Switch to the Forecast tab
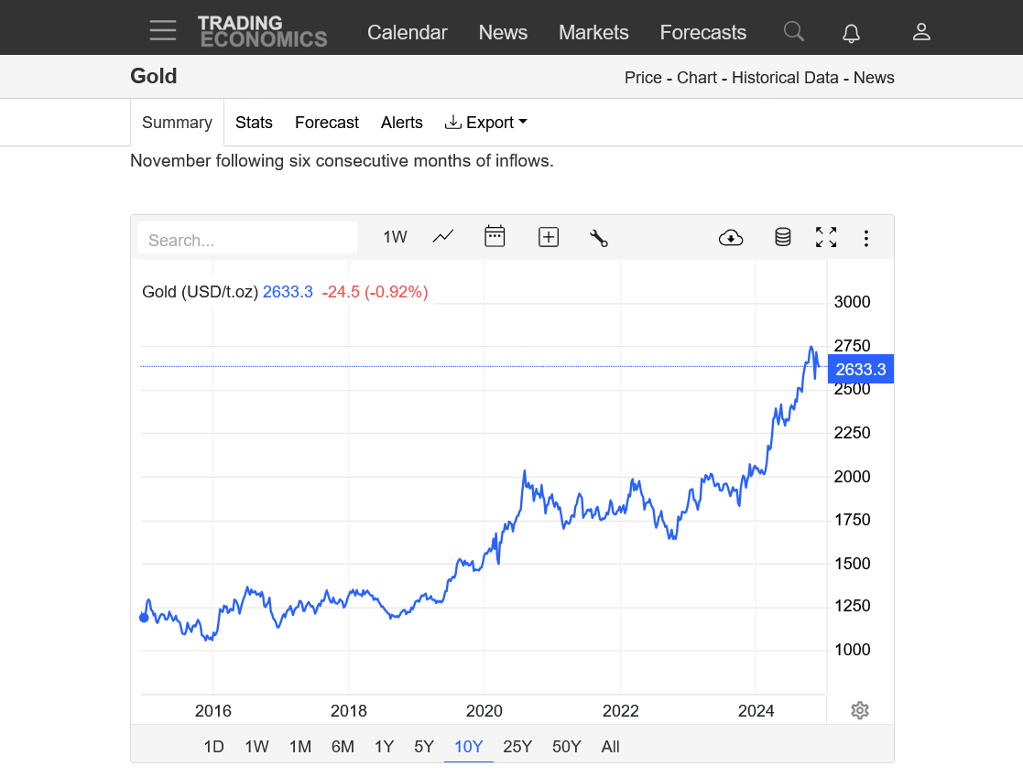This screenshot has width=1023, height=777. pos(327,123)
